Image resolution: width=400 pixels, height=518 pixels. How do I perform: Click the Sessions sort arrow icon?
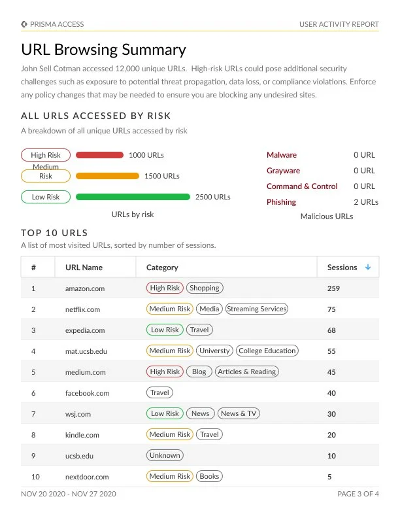point(368,267)
